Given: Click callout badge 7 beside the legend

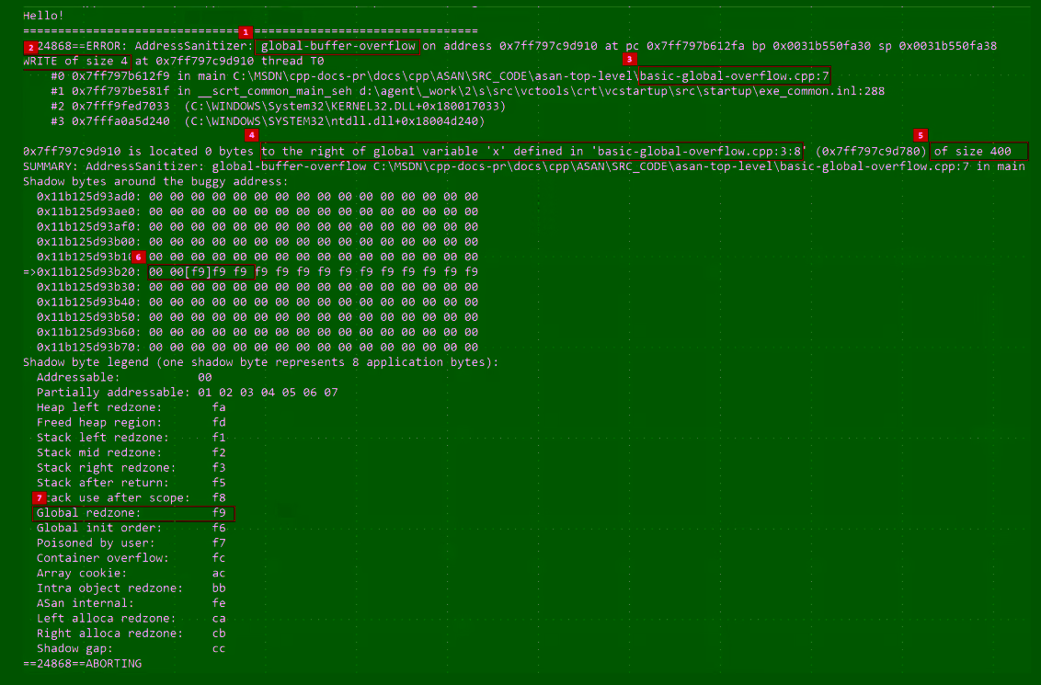Looking at the screenshot, I should point(39,497).
